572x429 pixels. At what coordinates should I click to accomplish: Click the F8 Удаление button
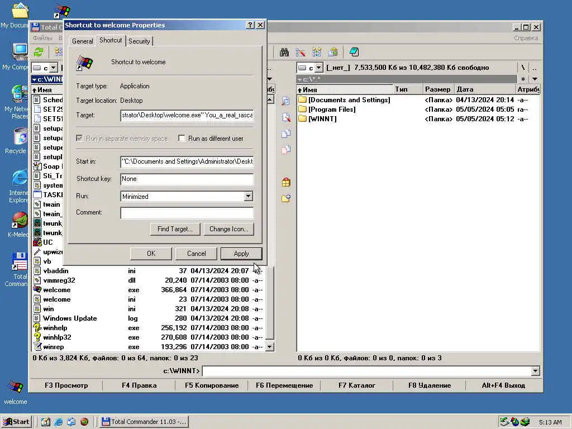(x=430, y=385)
